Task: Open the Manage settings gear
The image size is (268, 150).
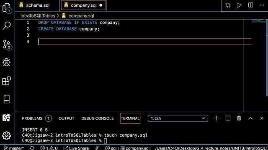Action: (7, 136)
